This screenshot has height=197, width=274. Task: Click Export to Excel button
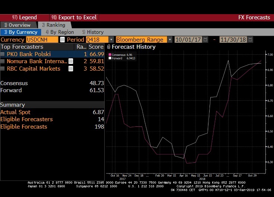coord(74,17)
